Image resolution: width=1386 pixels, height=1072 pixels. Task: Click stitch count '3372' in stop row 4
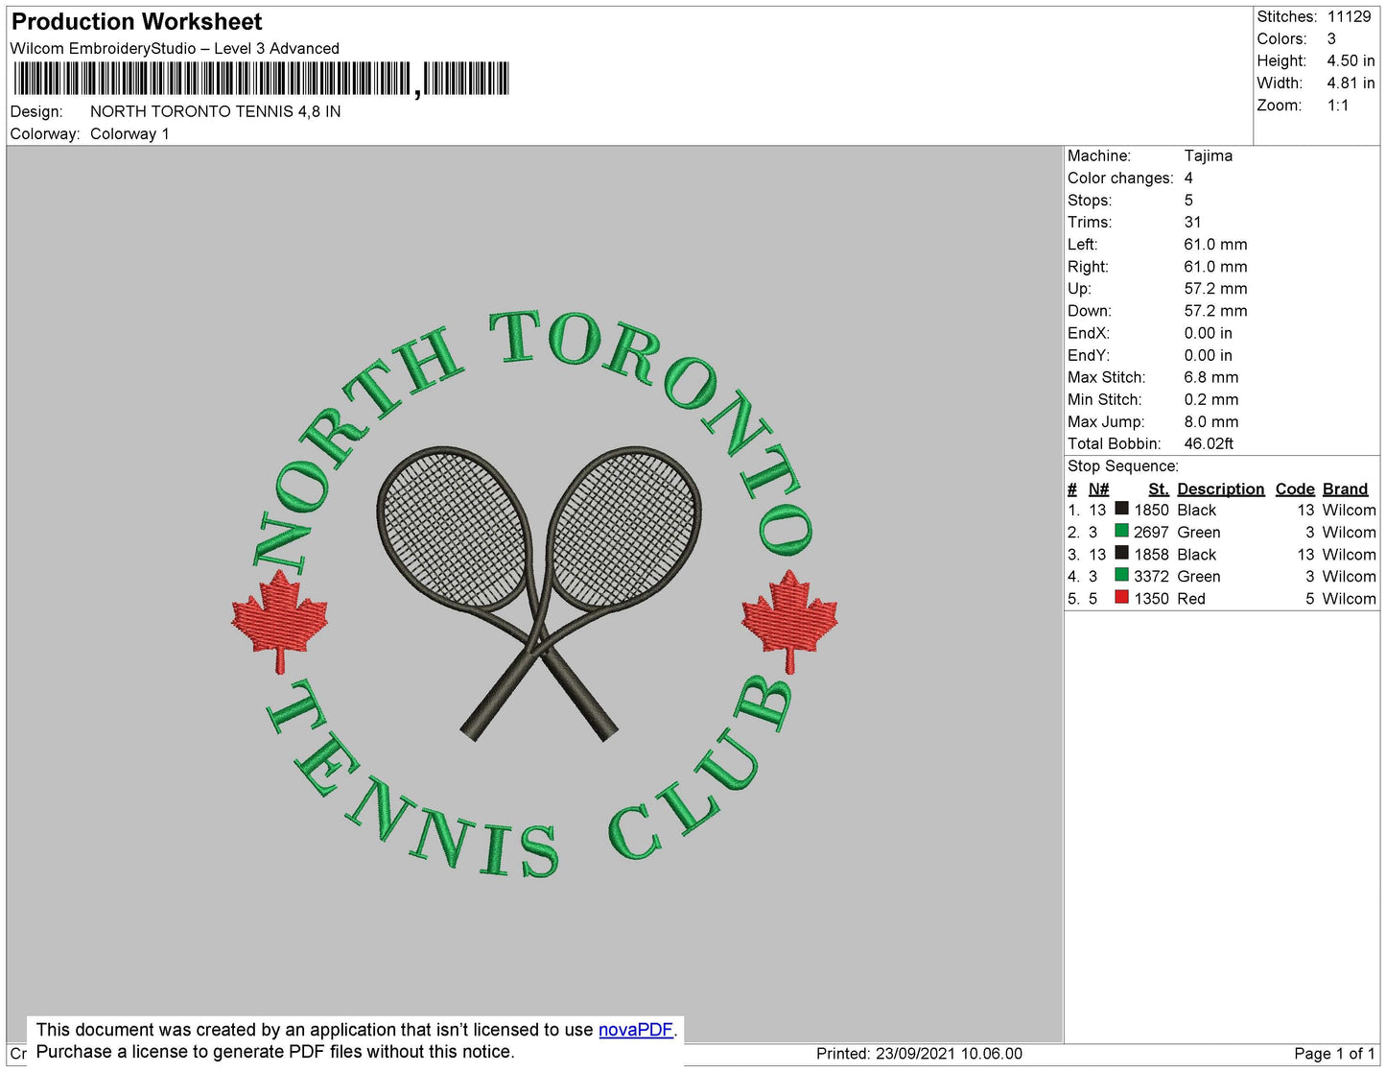tap(1151, 576)
